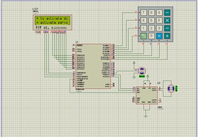Select the U2 reference label
This screenshot has width=198, height=137.
coord(159,83)
